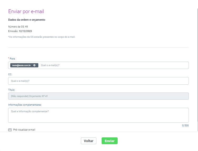Select the teste@teste.com.br recipient tag
The image size is (198, 151).
coord(22,65)
